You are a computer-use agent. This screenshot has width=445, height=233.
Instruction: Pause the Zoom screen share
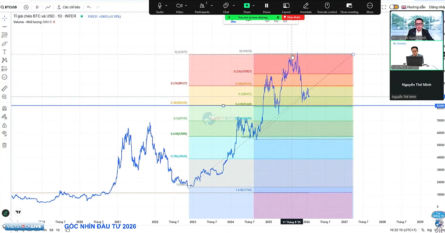pyautogui.click(x=266, y=7)
